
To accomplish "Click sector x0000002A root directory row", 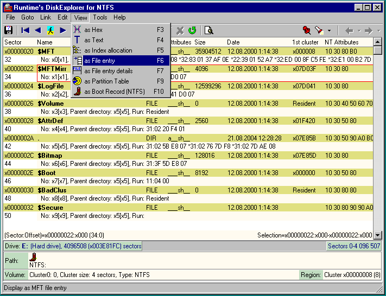I will 188,138.
